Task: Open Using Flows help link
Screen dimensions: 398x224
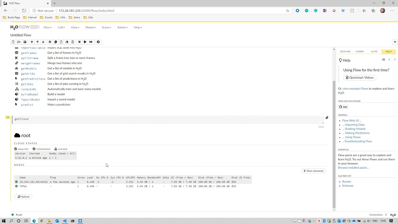Action: (x=351, y=137)
